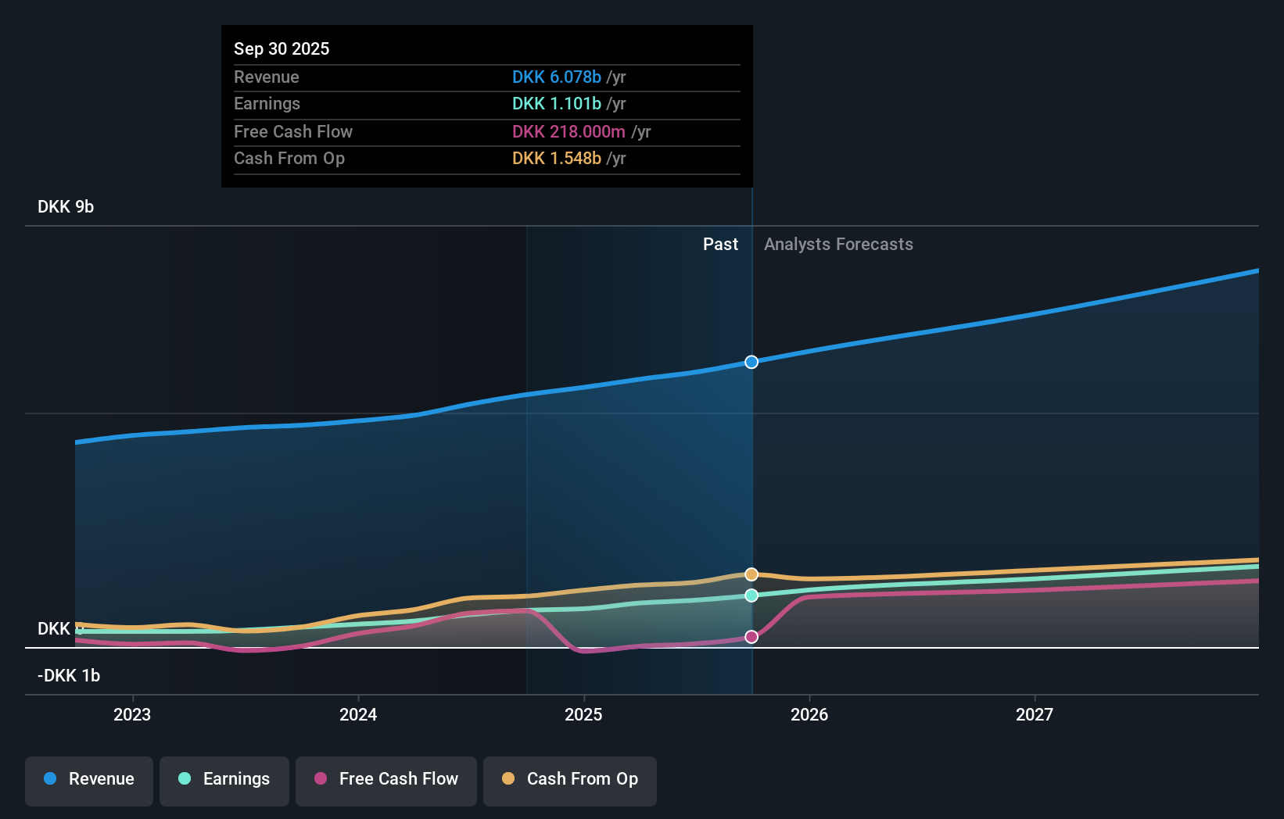Open the Free Cash Flow legend item options

tap(386, 779)
